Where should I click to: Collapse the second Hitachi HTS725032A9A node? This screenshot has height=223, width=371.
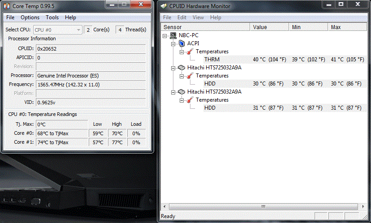tap(173, 92)
